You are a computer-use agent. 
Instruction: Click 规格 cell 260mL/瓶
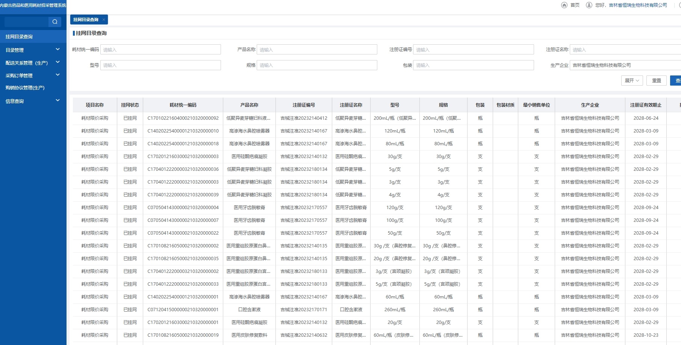[443, 309]
